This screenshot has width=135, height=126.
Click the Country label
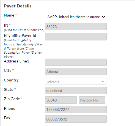coord(11,80)
